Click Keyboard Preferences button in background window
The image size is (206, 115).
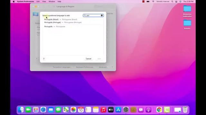(85, 67)
